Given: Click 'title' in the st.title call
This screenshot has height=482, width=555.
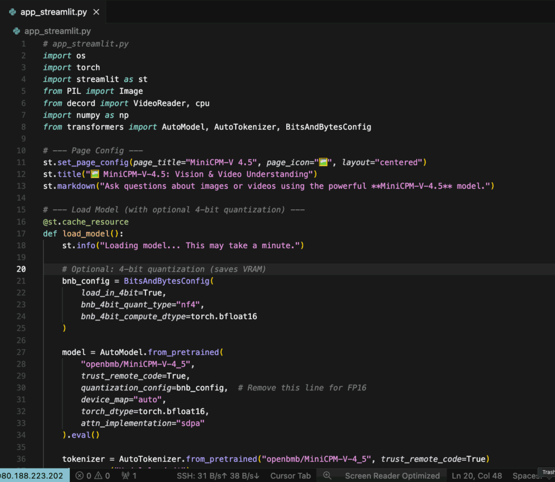Looking at the screenshot, I should coord(69,174).
